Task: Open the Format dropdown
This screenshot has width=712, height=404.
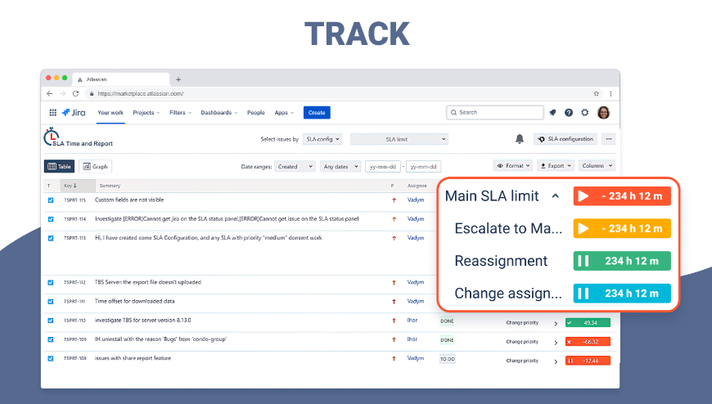Action: coord(513,166)
